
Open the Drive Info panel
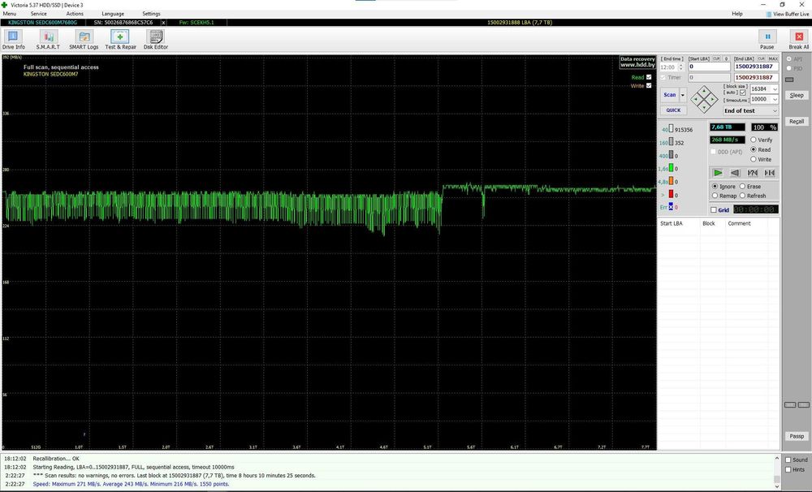[13, 40]
